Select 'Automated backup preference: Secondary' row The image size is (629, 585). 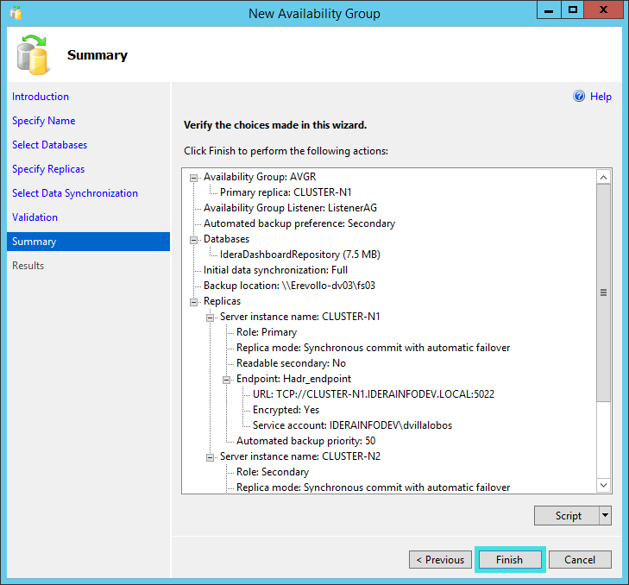(x=299, y=223)
